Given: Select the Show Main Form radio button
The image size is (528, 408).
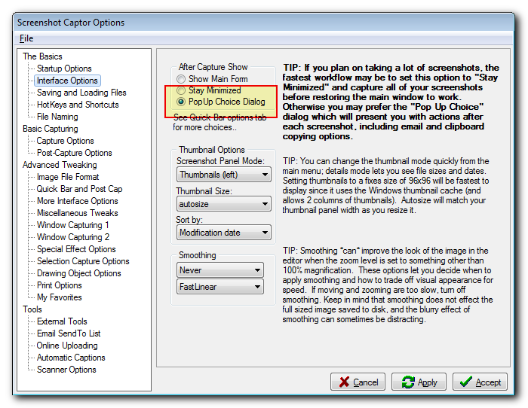Looking at the screenshot, I should click(x=181, y=79).
